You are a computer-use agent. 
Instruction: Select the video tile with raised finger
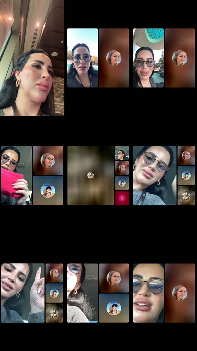pos(23,293)
